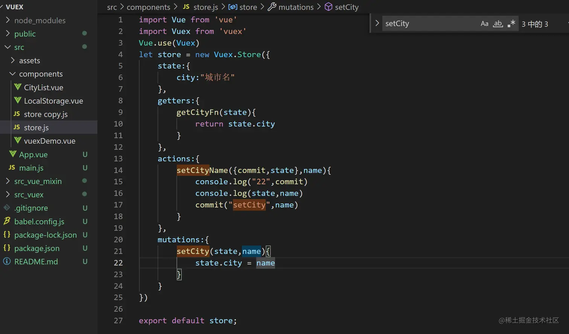Click the '3 中的 3' match count
The image size is (569, 334).
(x=535, y=24)
